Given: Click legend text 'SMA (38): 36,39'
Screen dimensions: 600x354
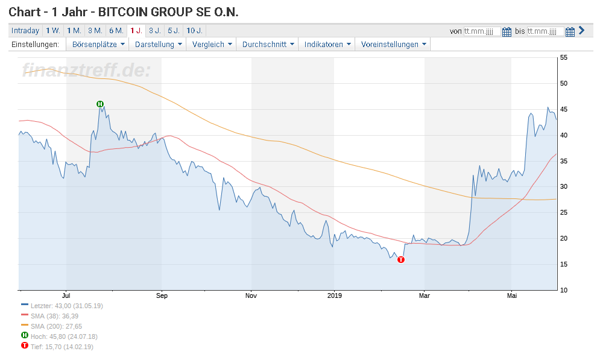Looking at the screenshot, I should pyautogui.click(x=54, y=316).
